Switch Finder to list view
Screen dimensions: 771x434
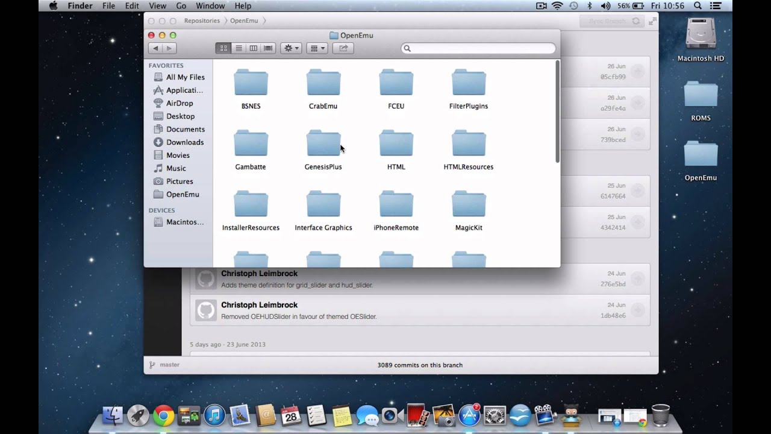239,48
